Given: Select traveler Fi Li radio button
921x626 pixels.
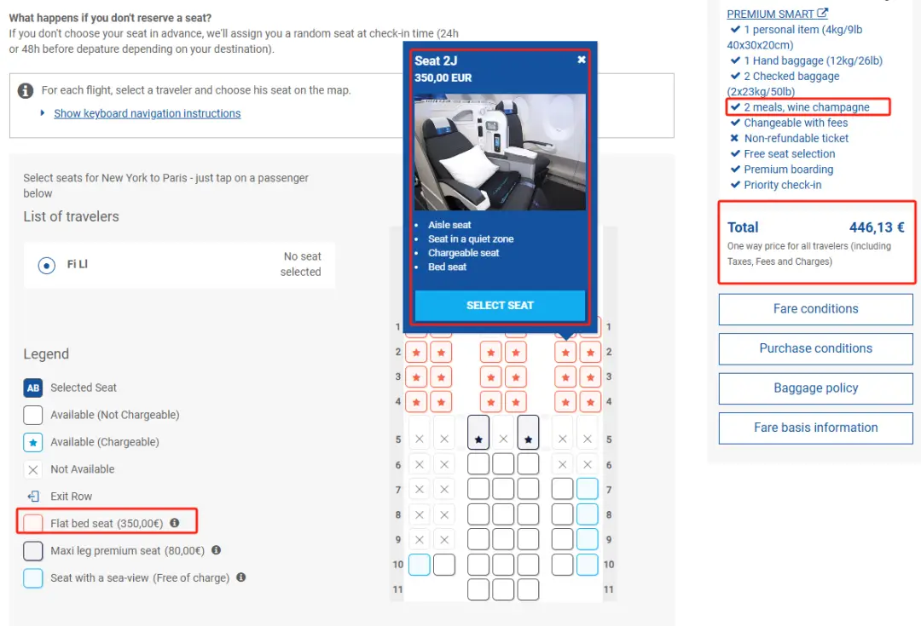Looking at the screenshot, I should click(x=47, y=265).
